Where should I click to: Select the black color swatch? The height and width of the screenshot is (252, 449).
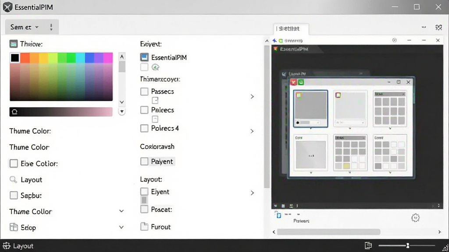(15, 58)
